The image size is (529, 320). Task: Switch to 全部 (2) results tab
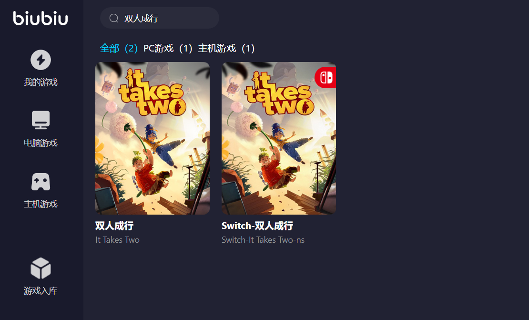119,48
